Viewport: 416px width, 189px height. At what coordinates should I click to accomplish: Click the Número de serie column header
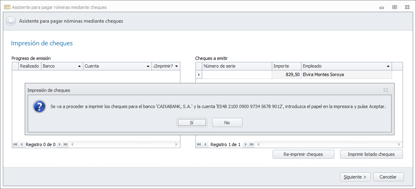click(237, 66)
